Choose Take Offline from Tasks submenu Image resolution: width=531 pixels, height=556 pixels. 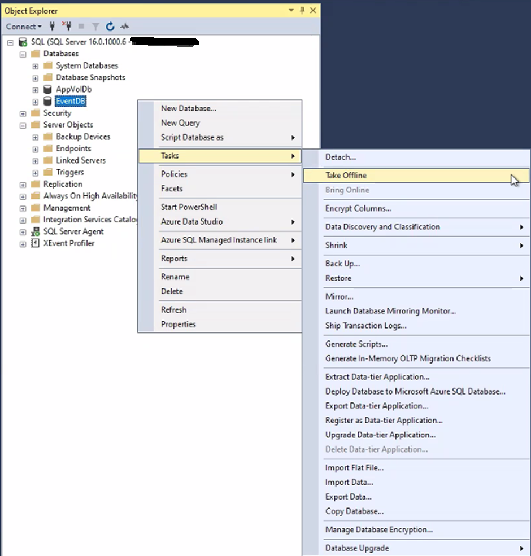point(346,176)
